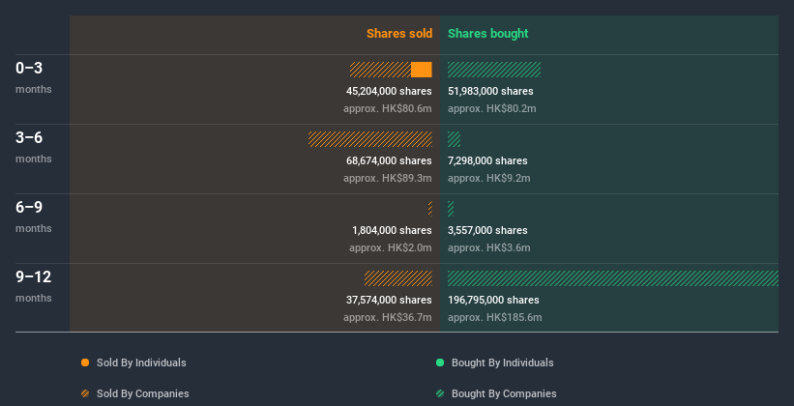Click the 196,795,000 shares value

(x=493, y=300)
